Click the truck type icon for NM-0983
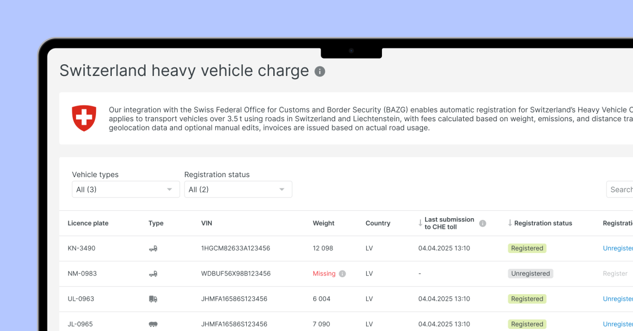 point(154,274)
